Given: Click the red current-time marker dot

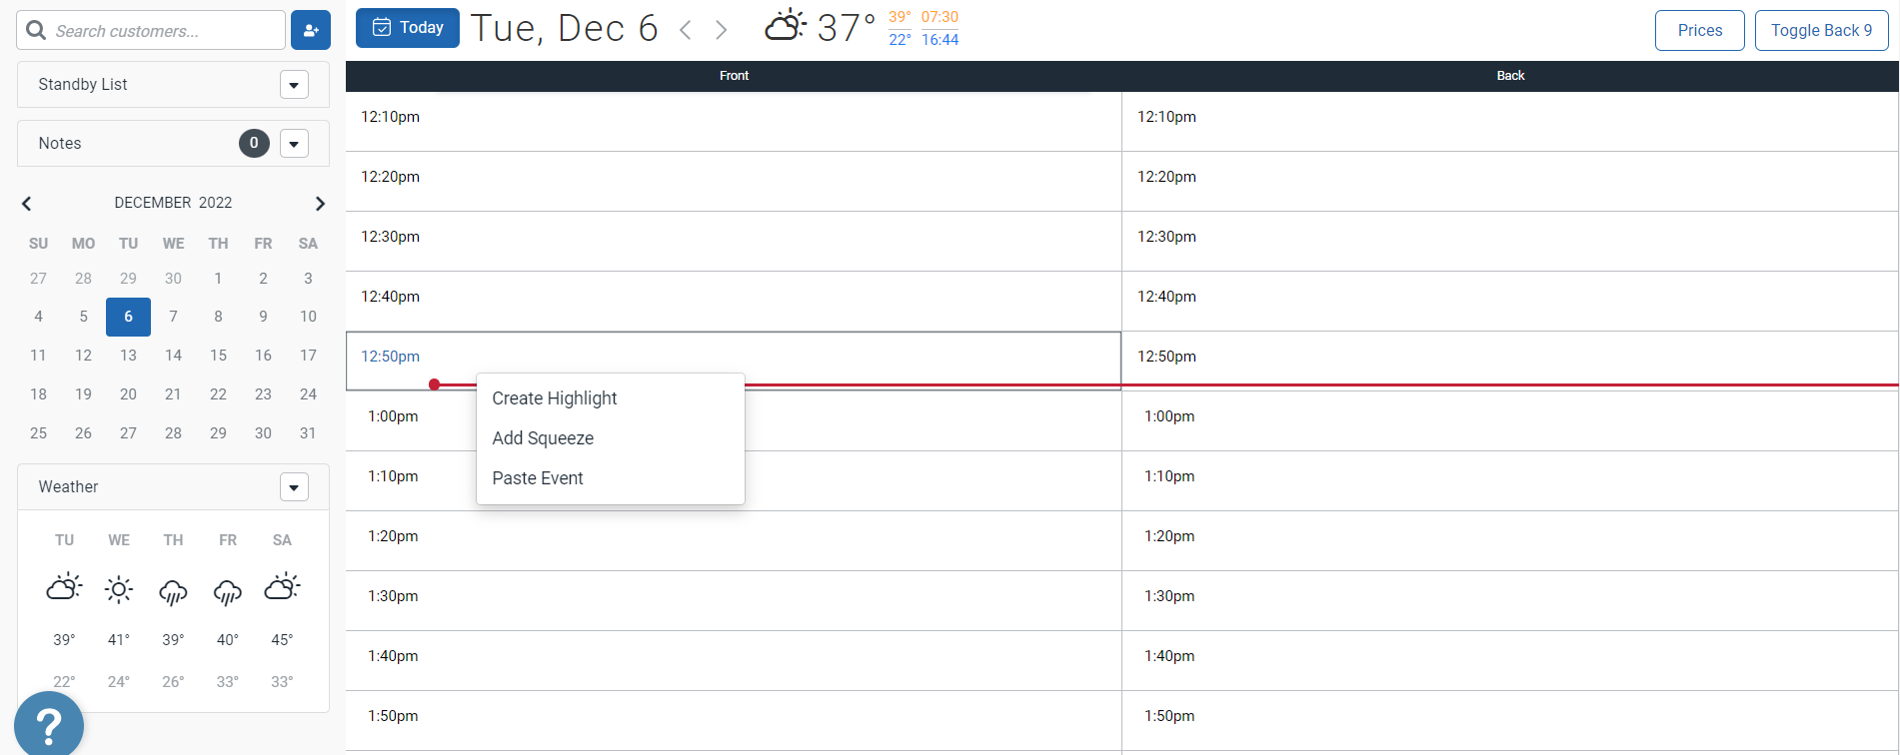Looking at the screenshot, I should (x=435, y=384).
